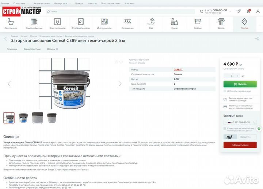Show next product image with right arrow
The width and height of the screenshot is (263, 189).
tap(120, 84)
